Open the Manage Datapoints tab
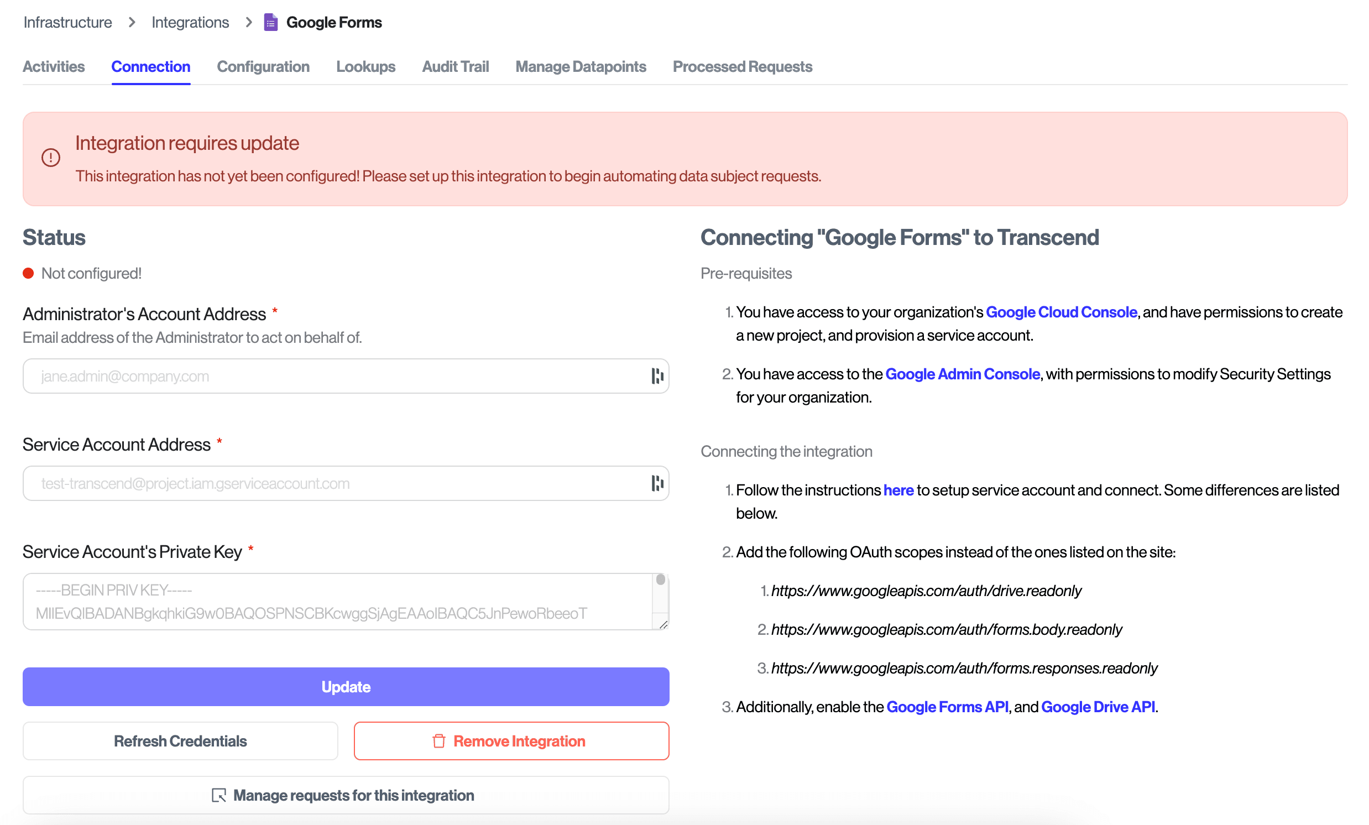This screenshot has width=1369, height=825. tap(581, 67)
